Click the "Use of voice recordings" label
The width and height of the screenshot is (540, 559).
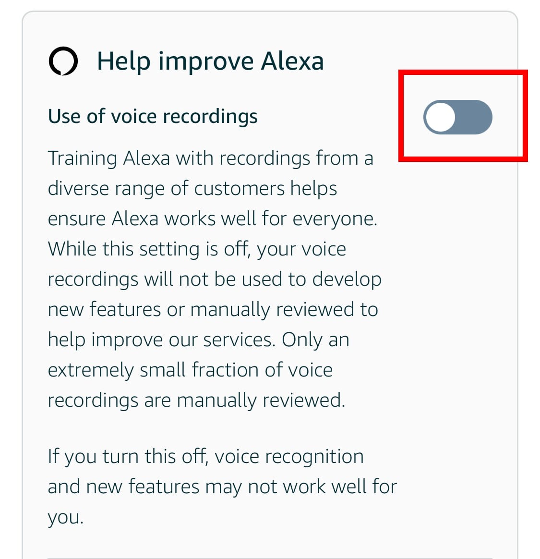coord(153,117)
